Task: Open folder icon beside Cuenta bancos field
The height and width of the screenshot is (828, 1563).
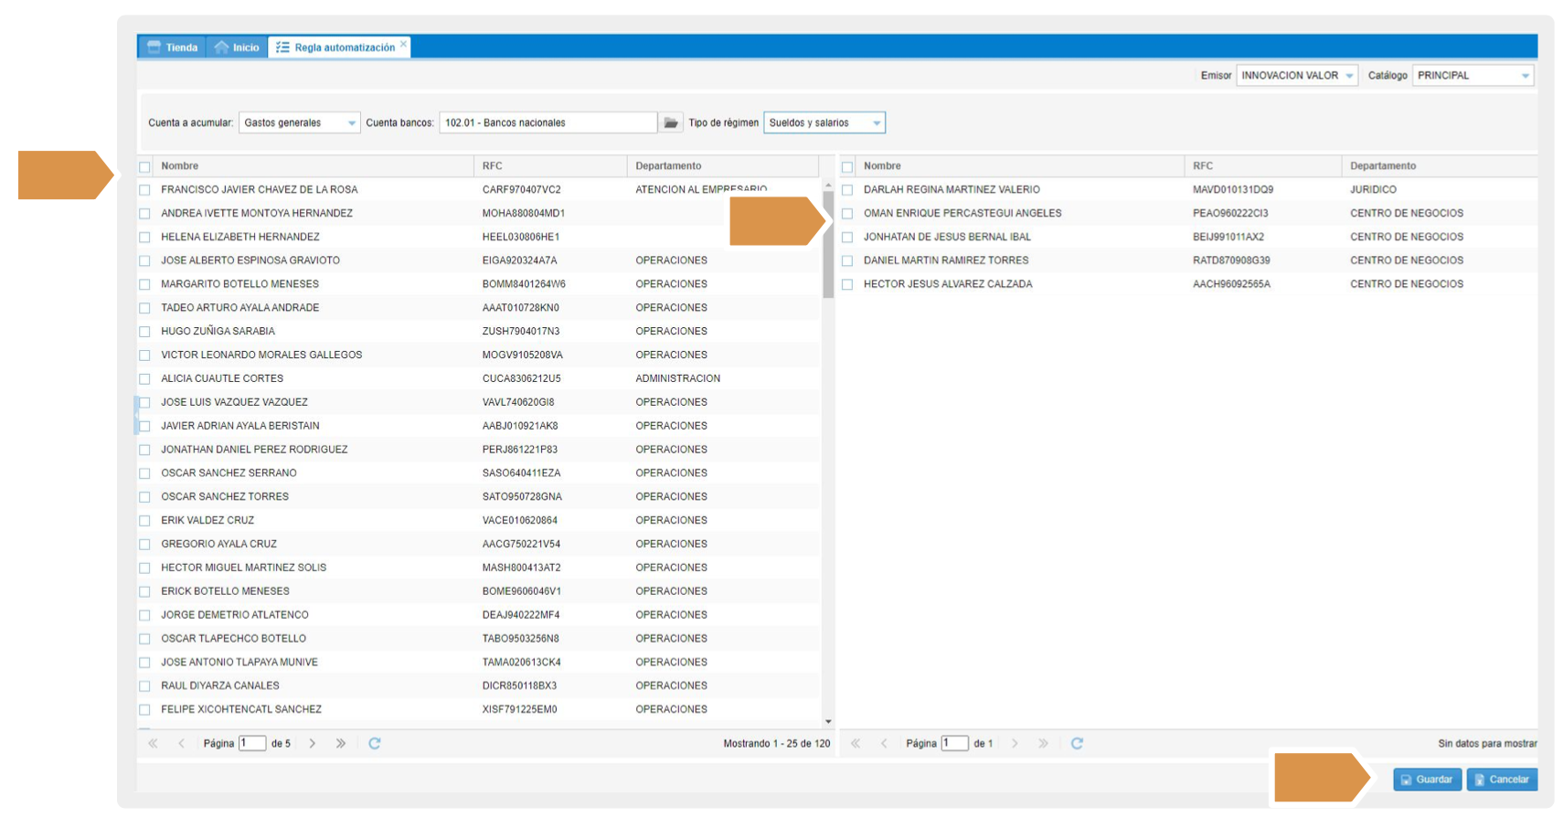Action: 670,122
